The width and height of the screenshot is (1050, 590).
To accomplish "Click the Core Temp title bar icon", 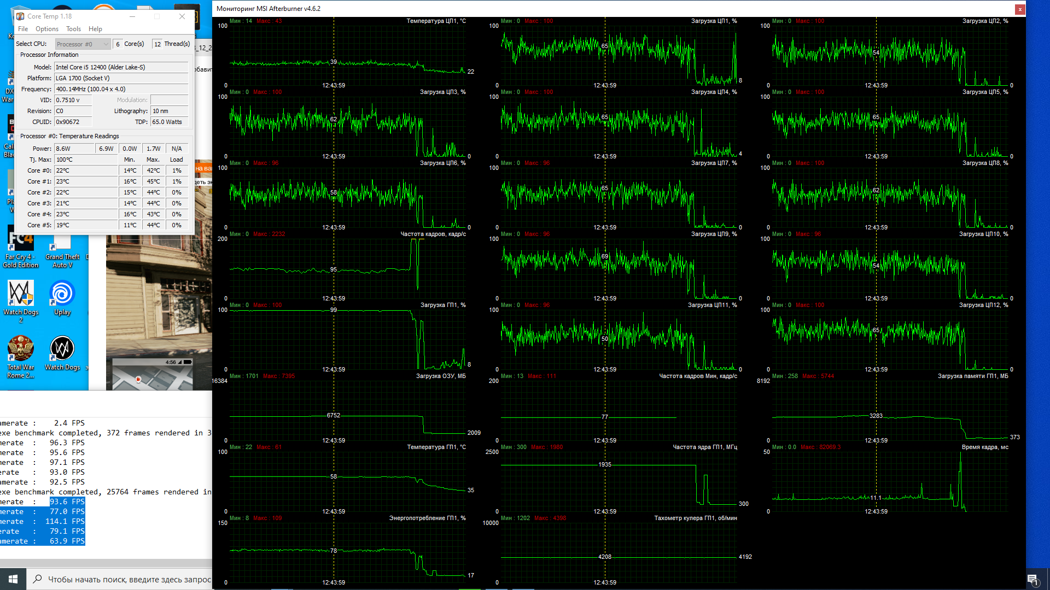I will (x=20, y=16).
